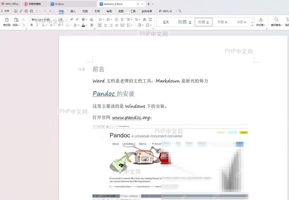
Task: Click the Undo arrow icon
Action: coord(37,11)
